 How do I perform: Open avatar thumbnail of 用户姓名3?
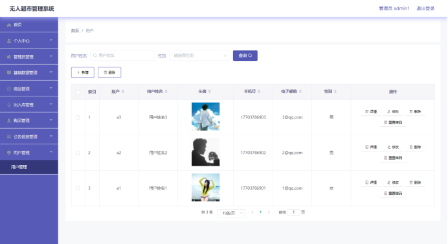(205, 116)
